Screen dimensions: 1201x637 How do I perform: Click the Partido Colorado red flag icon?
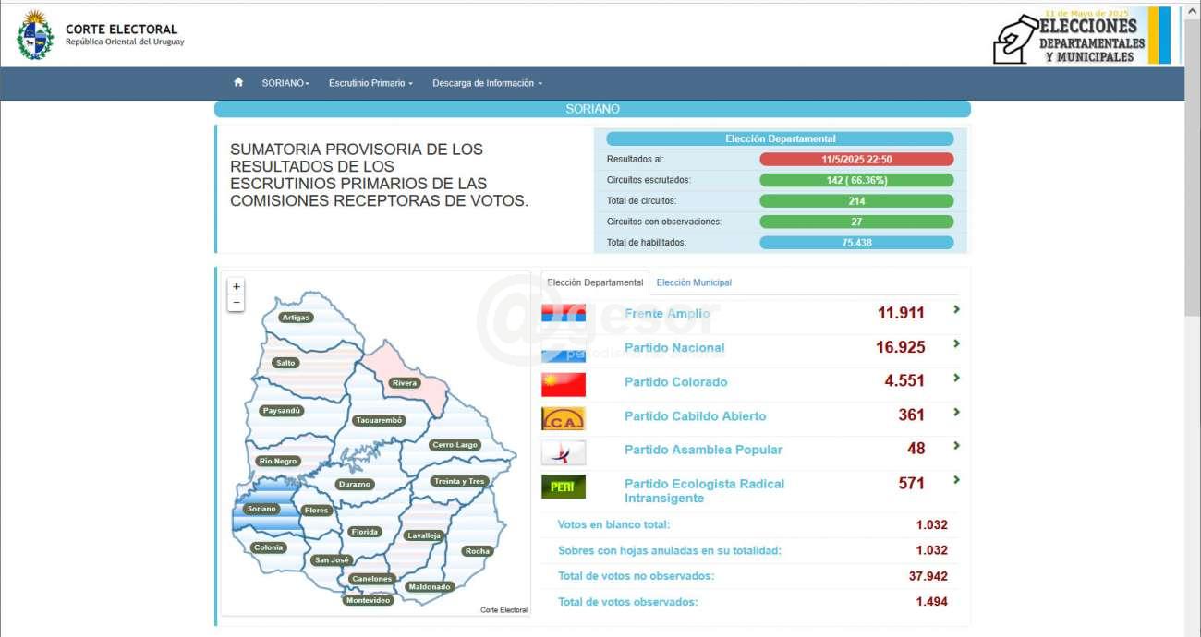(563, 382)
